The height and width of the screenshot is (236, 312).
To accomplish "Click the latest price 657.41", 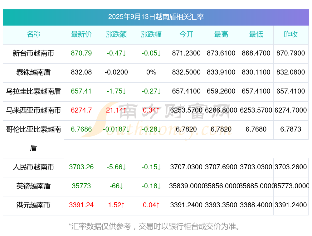I will (x=81, y=91).
